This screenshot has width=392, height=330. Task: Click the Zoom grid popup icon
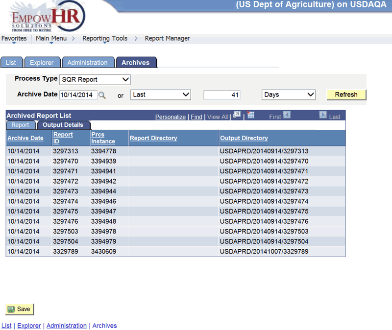(237, 115)
